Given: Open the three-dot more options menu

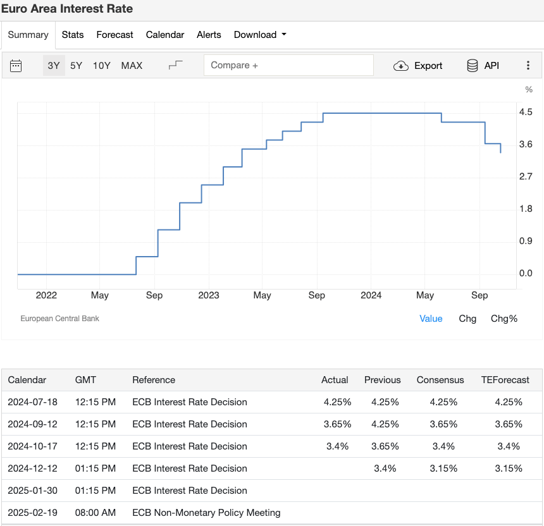Looking at the screenshot, I should (528, 66).
